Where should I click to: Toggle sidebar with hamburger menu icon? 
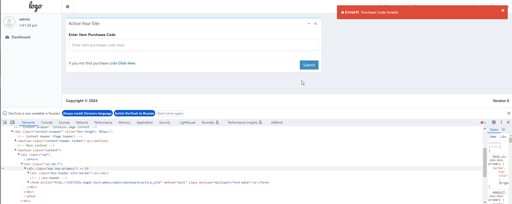tap(68, 7)
